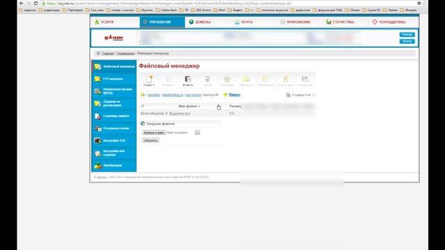Click the small plus add-file button

click(x=197, y=133)
